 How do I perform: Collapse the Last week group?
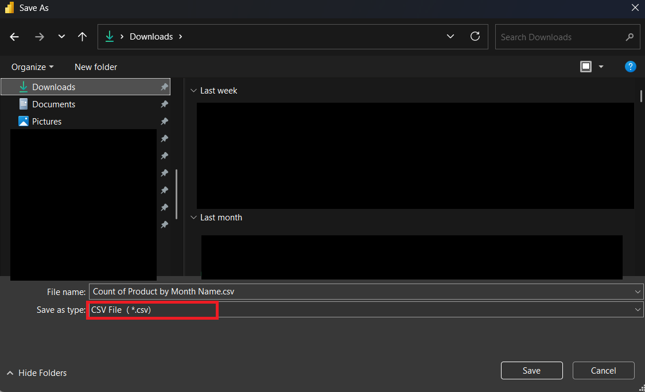[193, 91]
